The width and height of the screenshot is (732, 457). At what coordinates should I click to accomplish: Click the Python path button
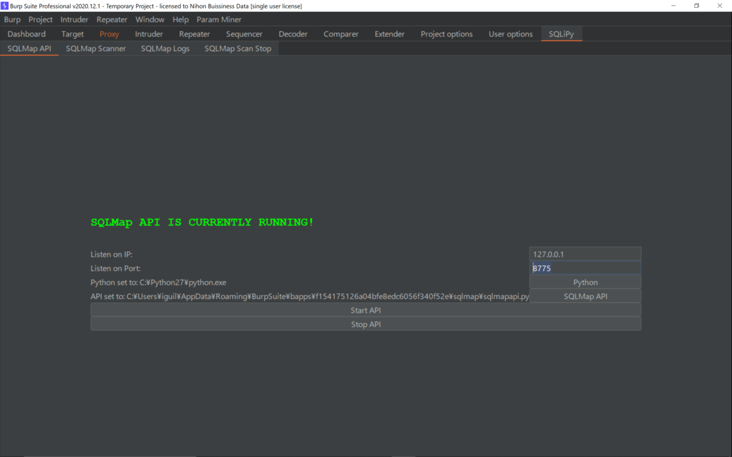[585, 282]
